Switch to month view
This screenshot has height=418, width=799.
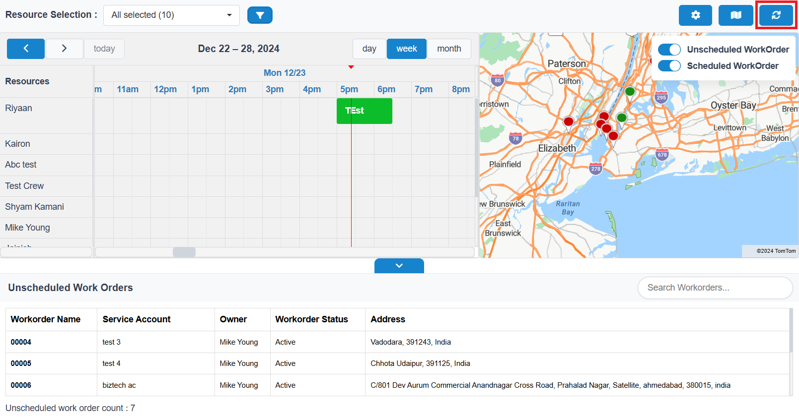(x=449, y=49)
